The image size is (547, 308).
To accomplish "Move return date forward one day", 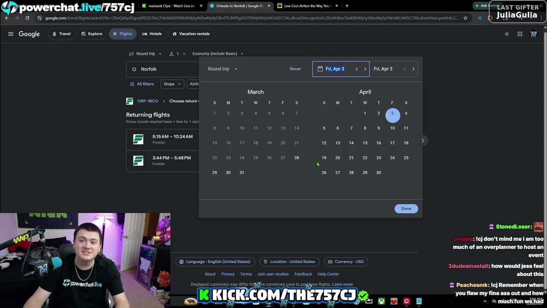I will [x=413, y=69].
